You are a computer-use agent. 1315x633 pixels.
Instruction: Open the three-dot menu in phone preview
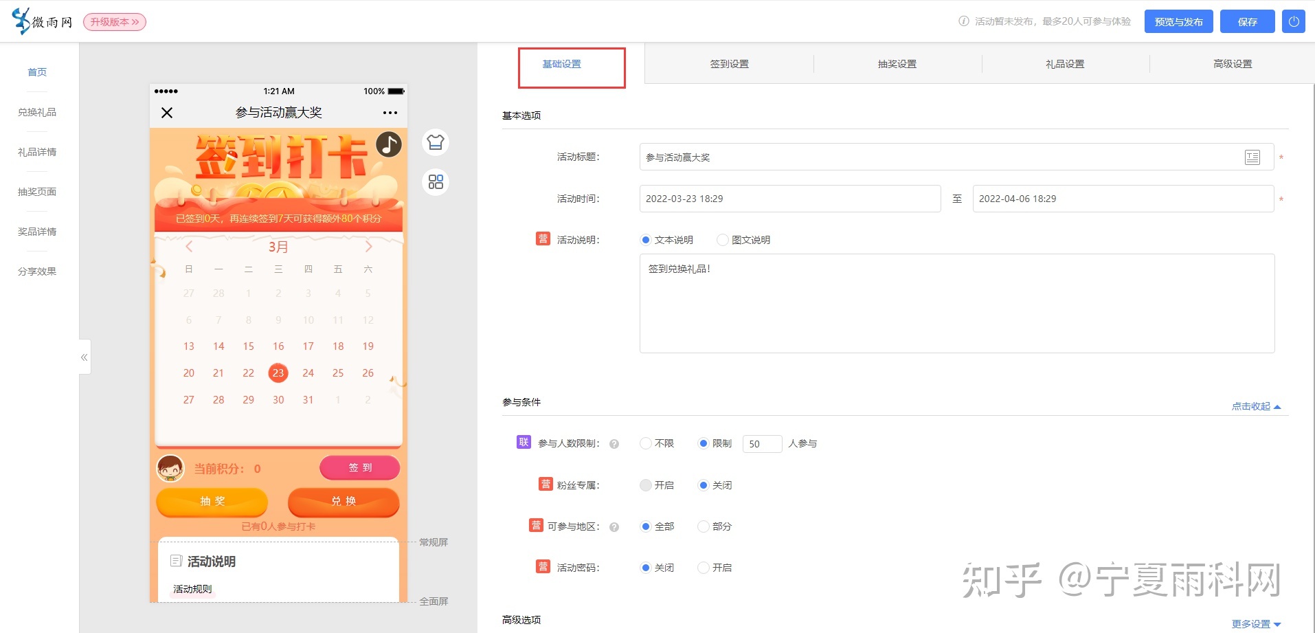pyautogui.click(x=390, y=113)
